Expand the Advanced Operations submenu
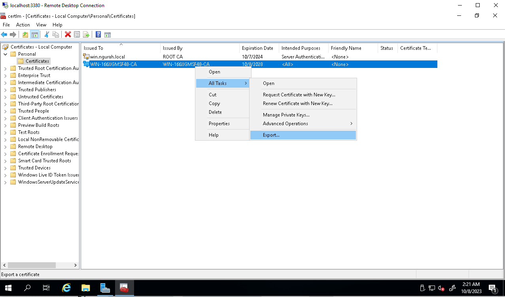The image size is (505, 297). point(285,124)
